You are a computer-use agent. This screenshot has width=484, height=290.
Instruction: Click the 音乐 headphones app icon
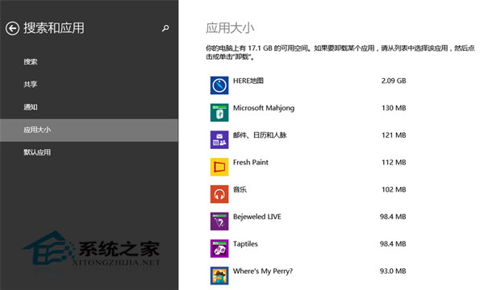coord(219,194)
